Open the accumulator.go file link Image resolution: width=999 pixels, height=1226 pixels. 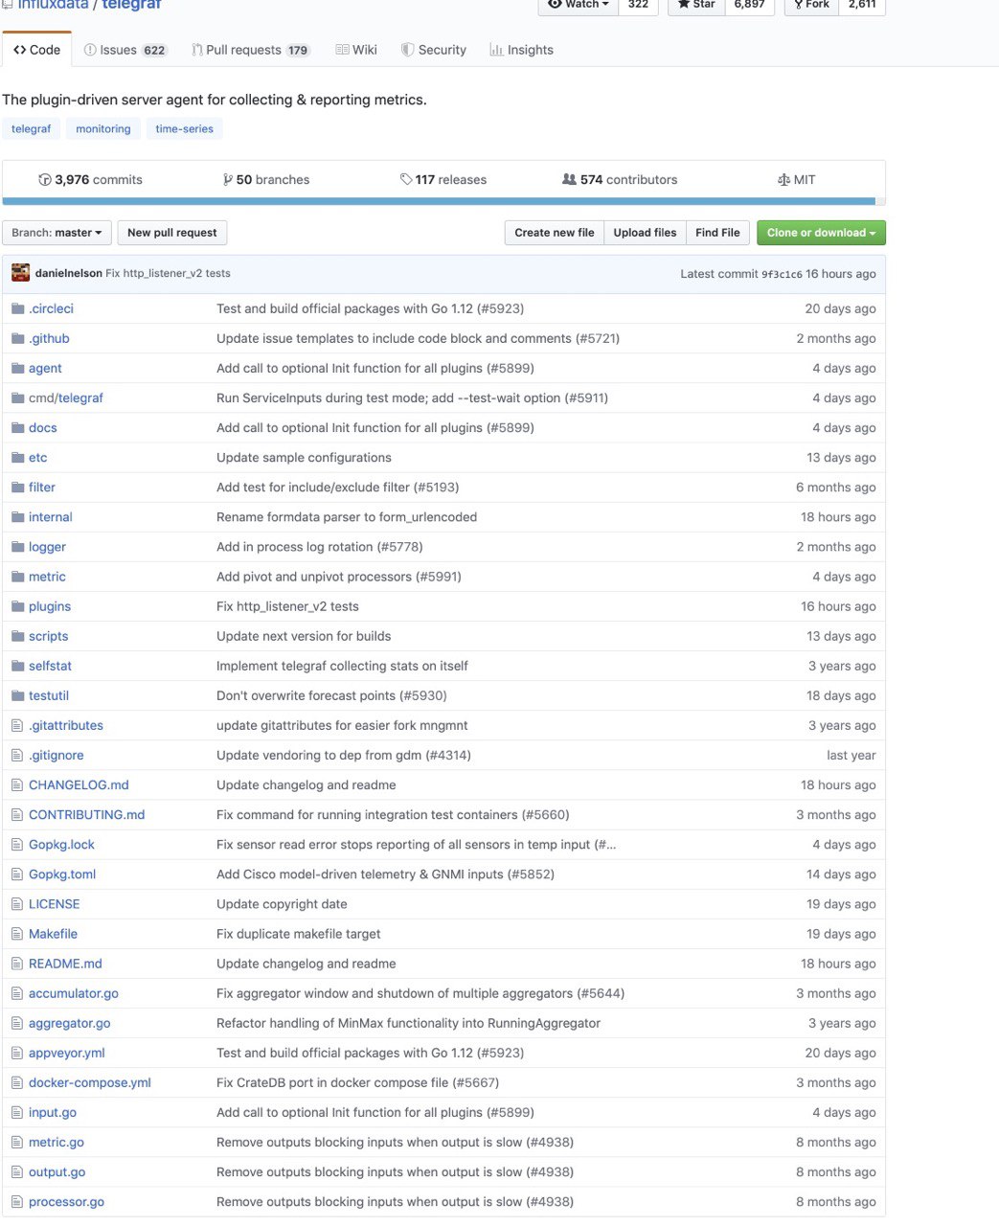(74, 993)
